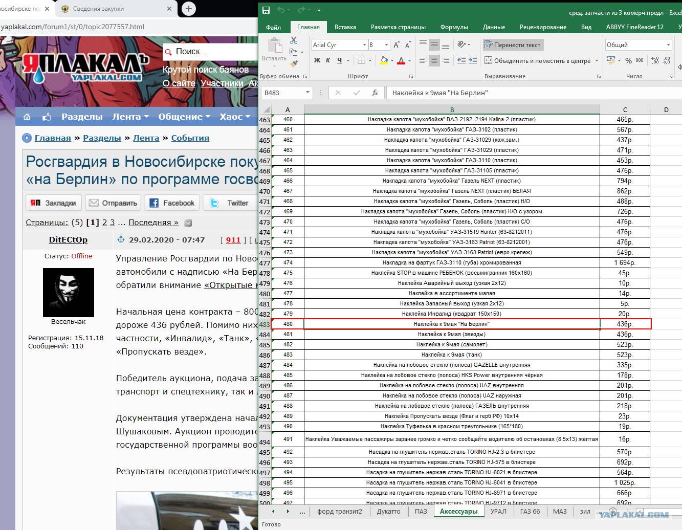The width and height of the screenshot is (682, 530).
Task: Select column C header
Action: coord(625,109)
